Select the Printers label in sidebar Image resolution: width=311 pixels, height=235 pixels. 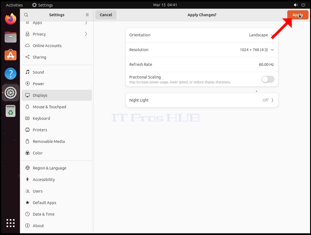coord(40,130)
